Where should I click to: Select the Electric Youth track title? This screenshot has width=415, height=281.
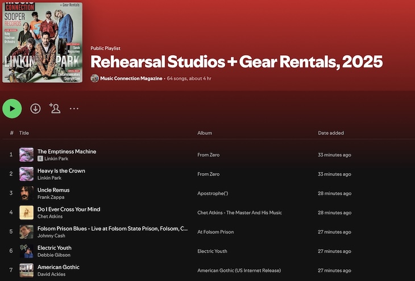[x=55, y=248]
